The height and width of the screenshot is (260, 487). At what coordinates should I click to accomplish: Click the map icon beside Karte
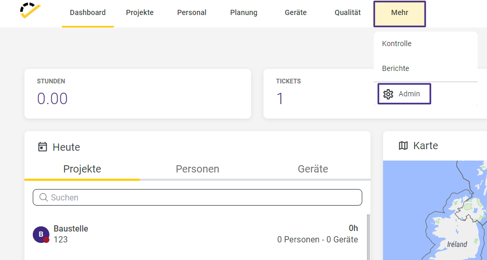coord(403,146)
